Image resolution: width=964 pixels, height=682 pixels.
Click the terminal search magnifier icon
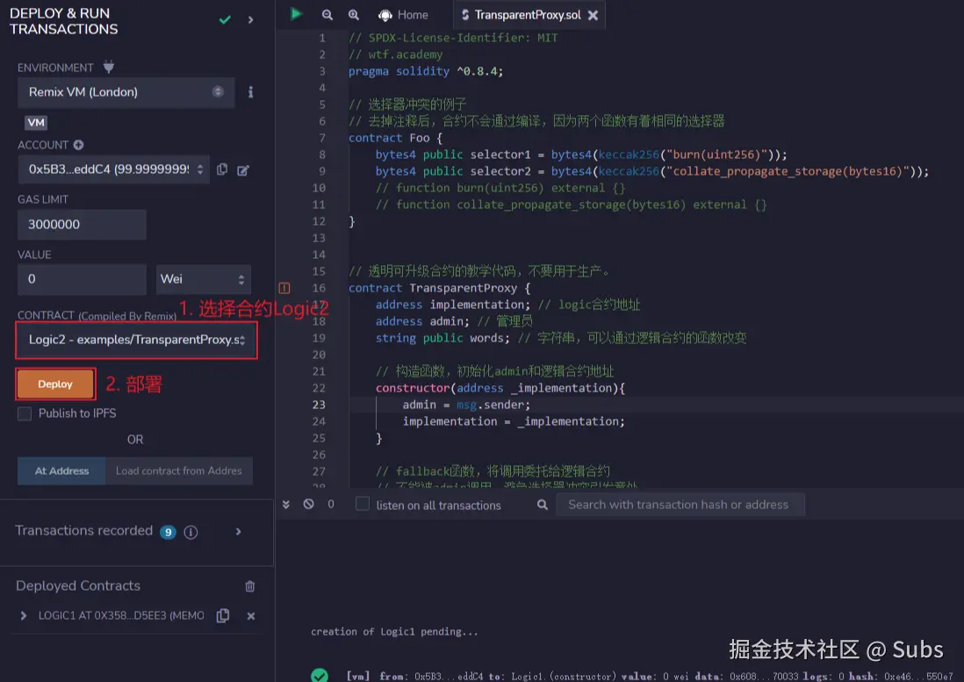click(543, 505)
